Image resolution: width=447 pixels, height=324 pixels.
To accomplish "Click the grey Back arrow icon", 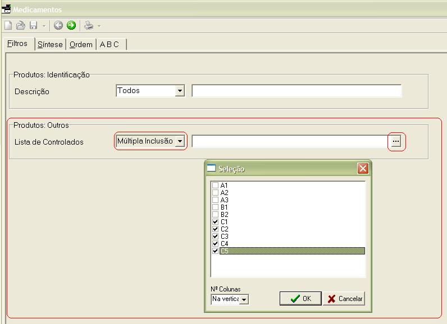I will [x=58, y=25].
